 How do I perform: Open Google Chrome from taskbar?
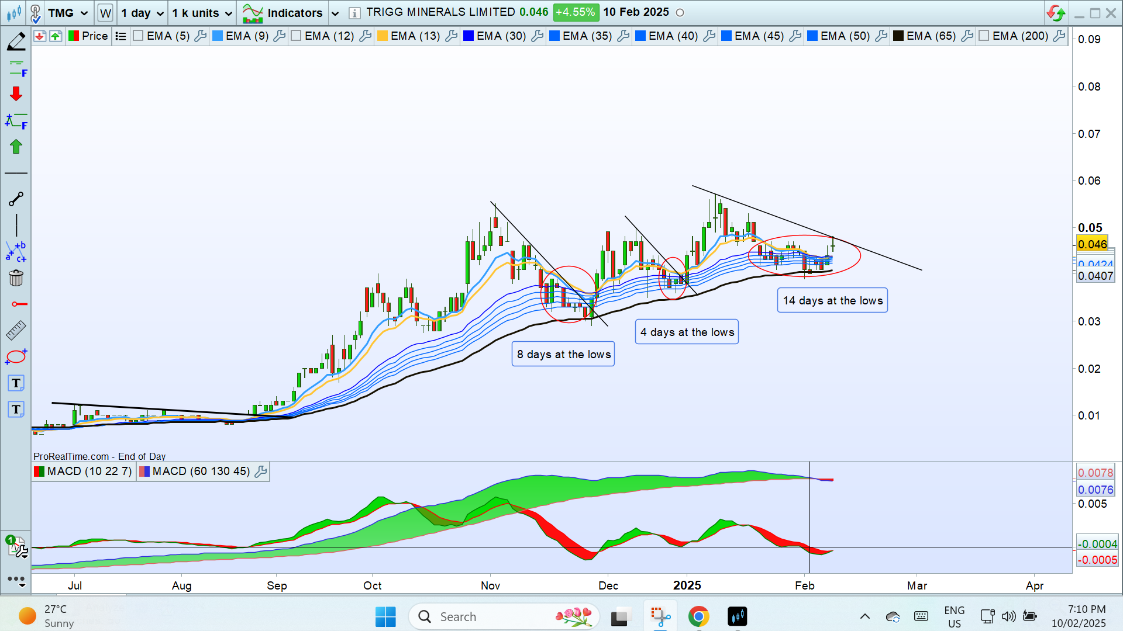tap(698, 616)
